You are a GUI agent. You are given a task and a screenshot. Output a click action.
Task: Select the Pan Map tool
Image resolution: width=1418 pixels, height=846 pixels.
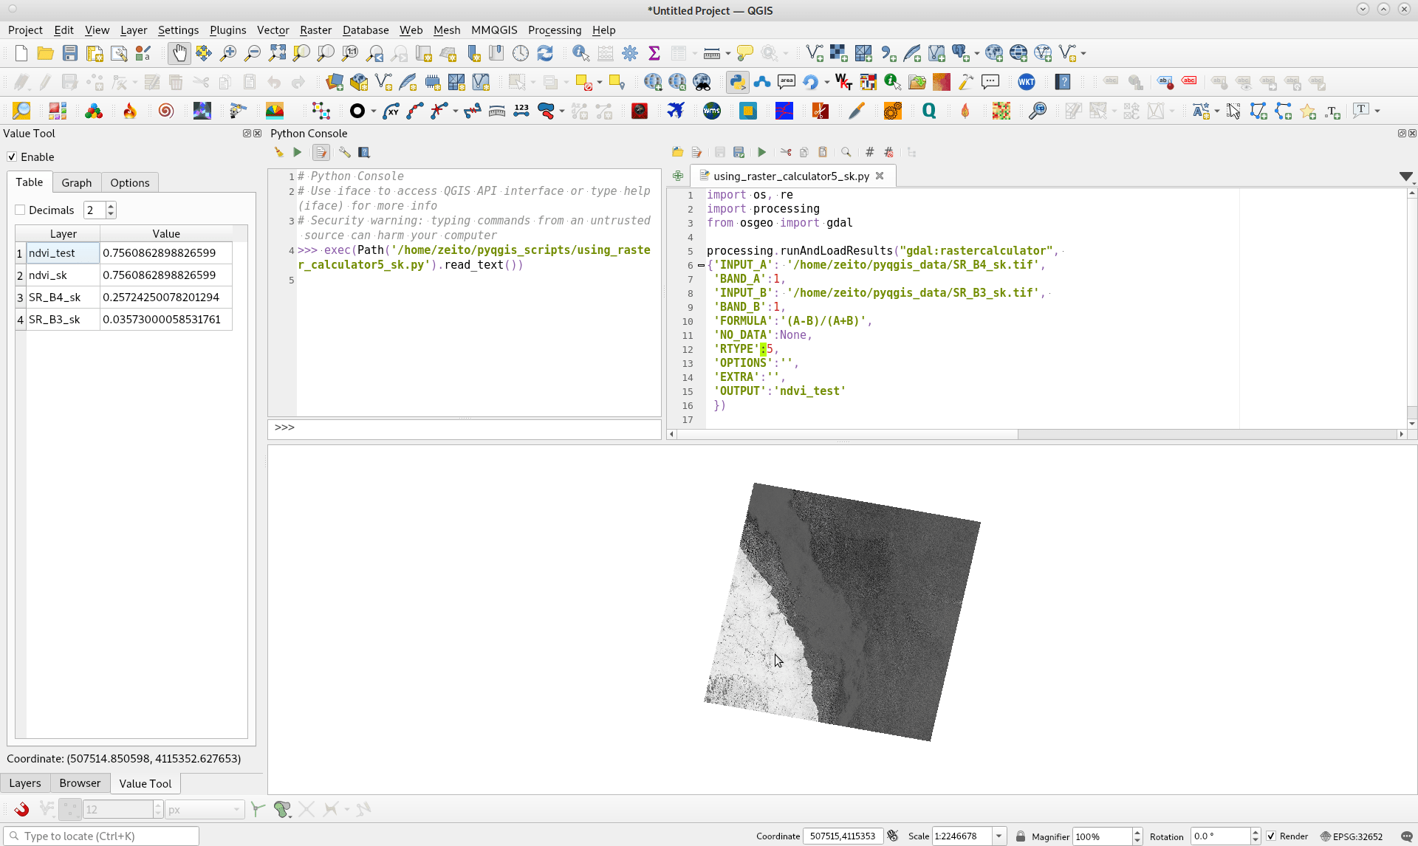(179, 53)
